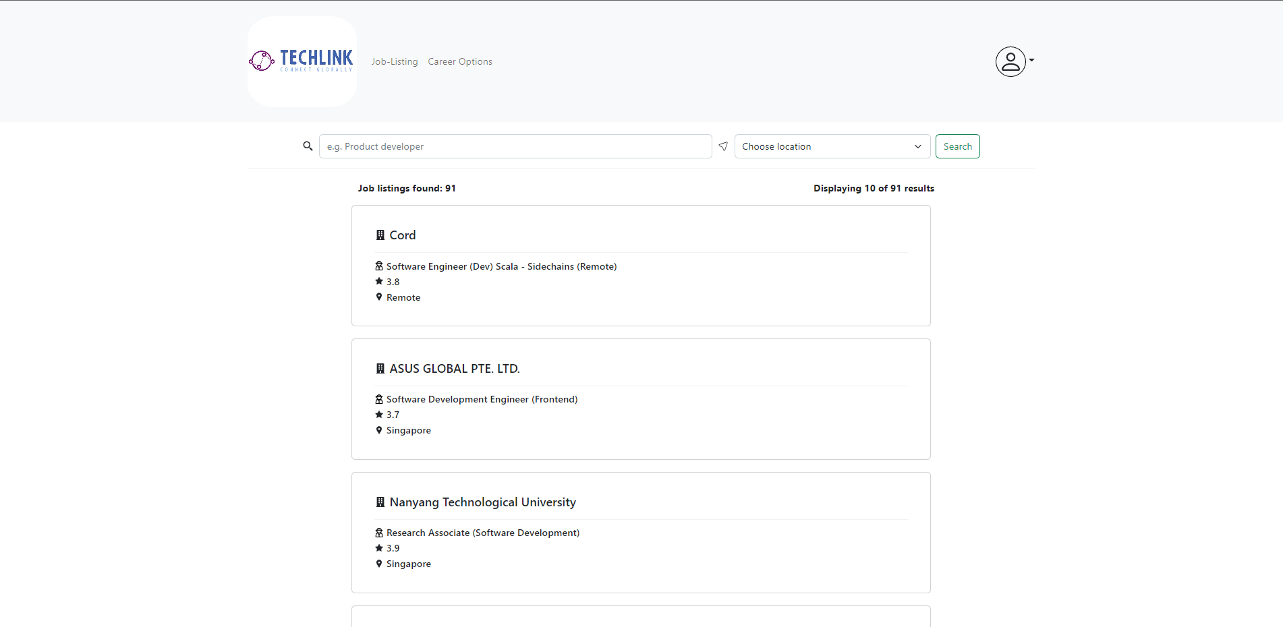The width and height of the screenshot is (1283, 627).
Task: Click Displaying 10 of 91 results text
Action: click(x=874, y=188)
